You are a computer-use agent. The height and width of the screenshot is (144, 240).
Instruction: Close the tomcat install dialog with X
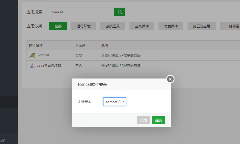[170, 79]
